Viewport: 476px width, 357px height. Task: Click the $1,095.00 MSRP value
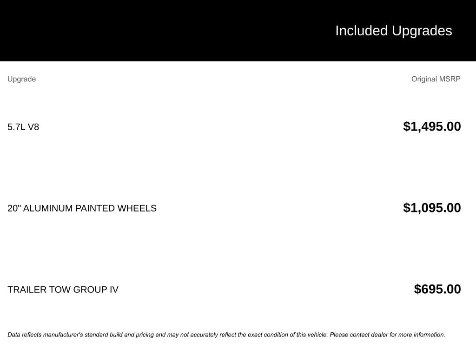coord(432,208)
